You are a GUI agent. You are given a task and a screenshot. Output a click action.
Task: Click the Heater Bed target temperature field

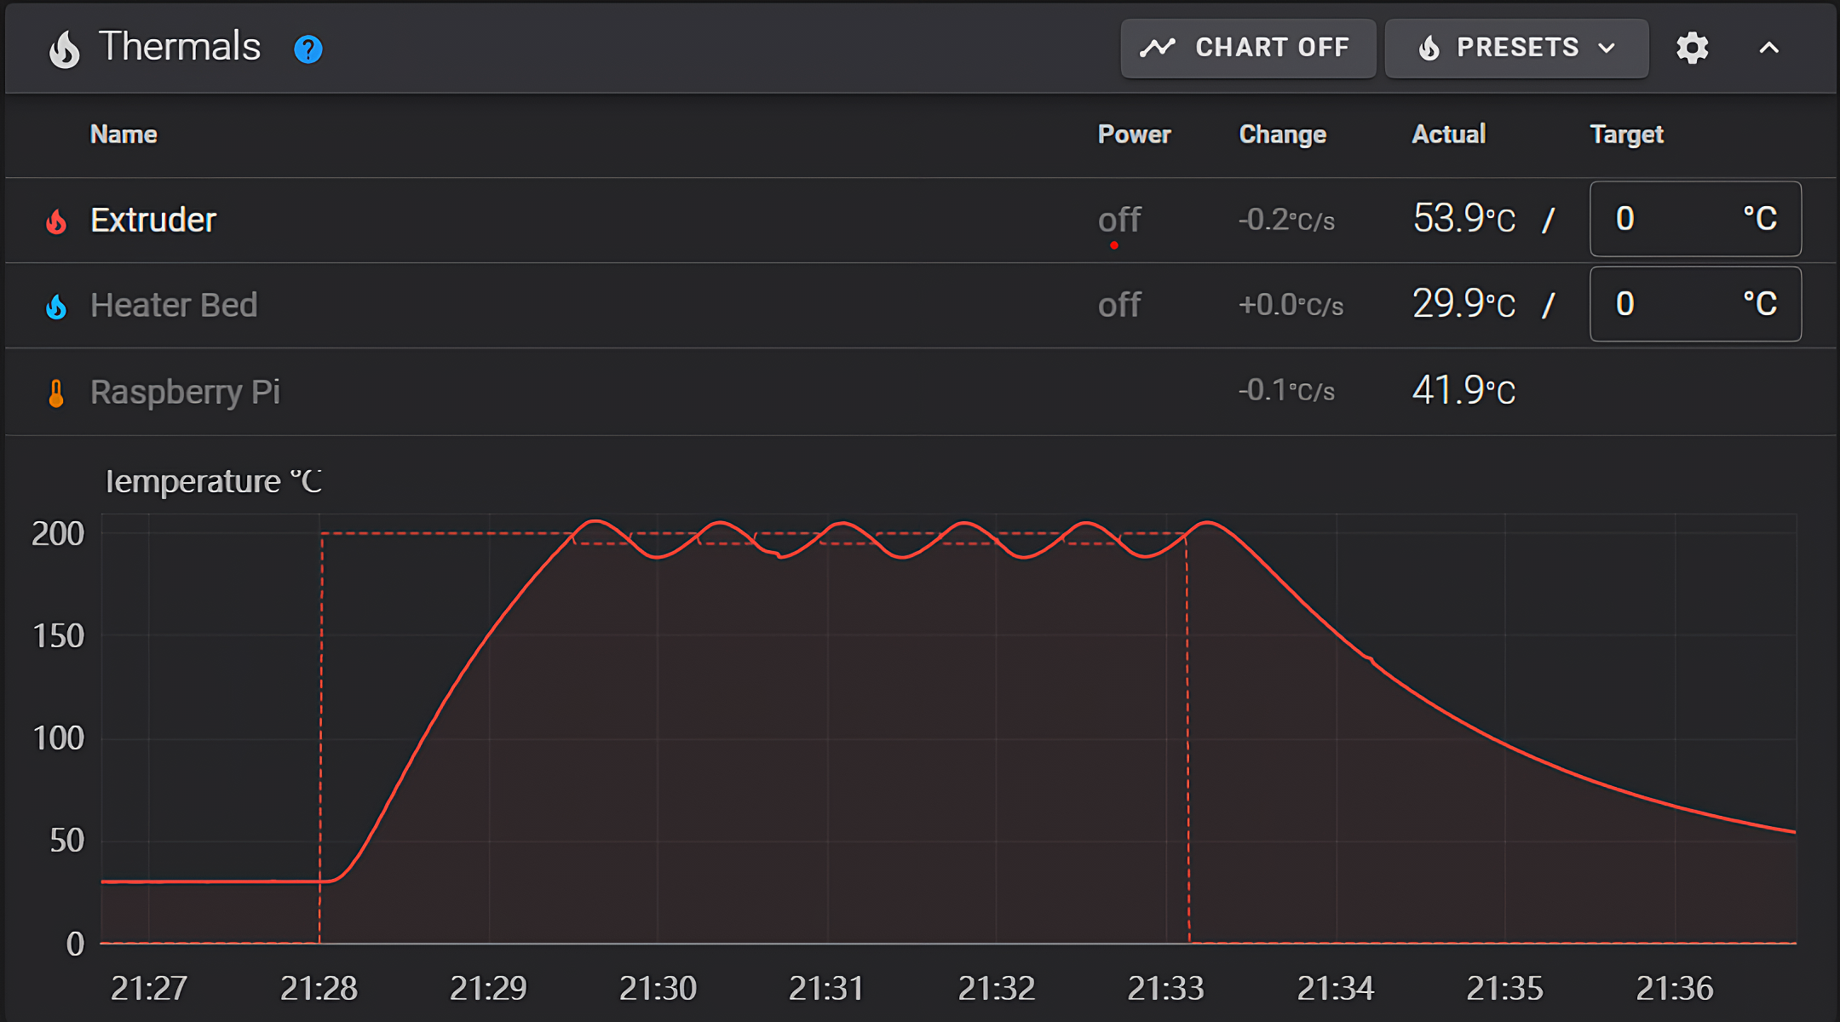(x=1670, y=304)
